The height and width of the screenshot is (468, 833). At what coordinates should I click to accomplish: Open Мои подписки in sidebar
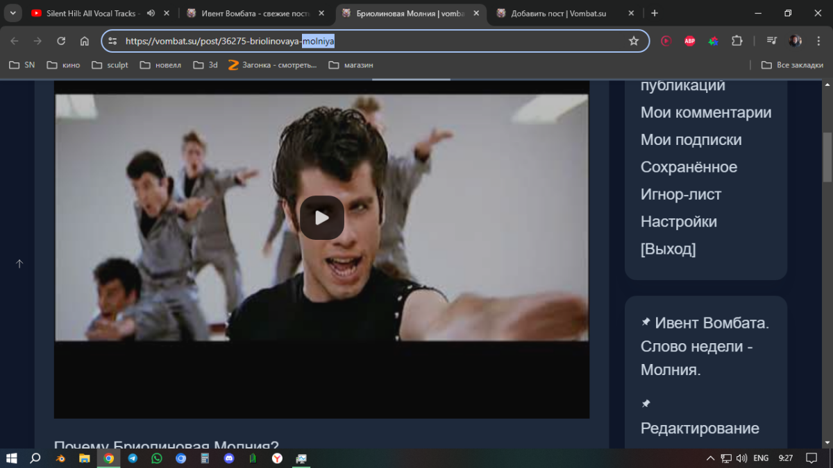tap(691, 140)
